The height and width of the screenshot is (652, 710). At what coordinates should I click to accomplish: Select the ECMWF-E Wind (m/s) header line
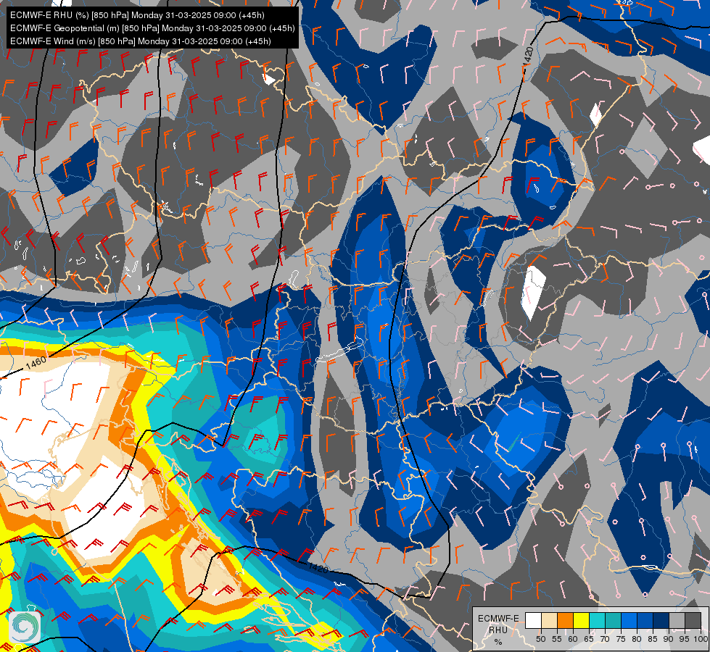point(141,41)
